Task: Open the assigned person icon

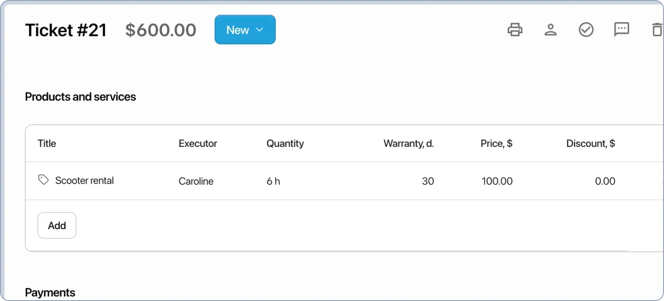Action: point(550,29)
